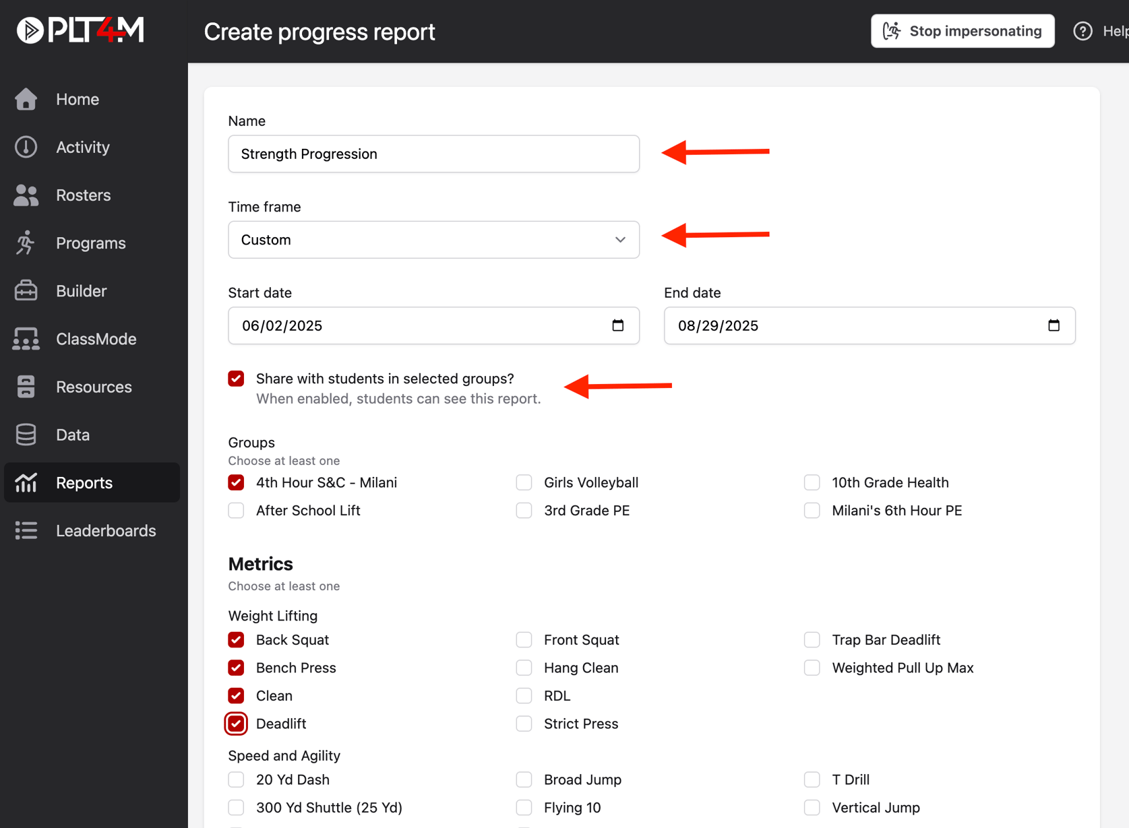Click the Data database icon
The height and width of the screenshot is (828, 1129).
(26, 435)
